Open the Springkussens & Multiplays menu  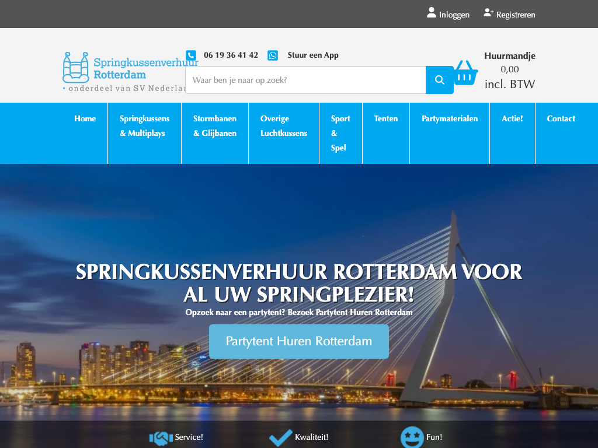click(144, 126)
